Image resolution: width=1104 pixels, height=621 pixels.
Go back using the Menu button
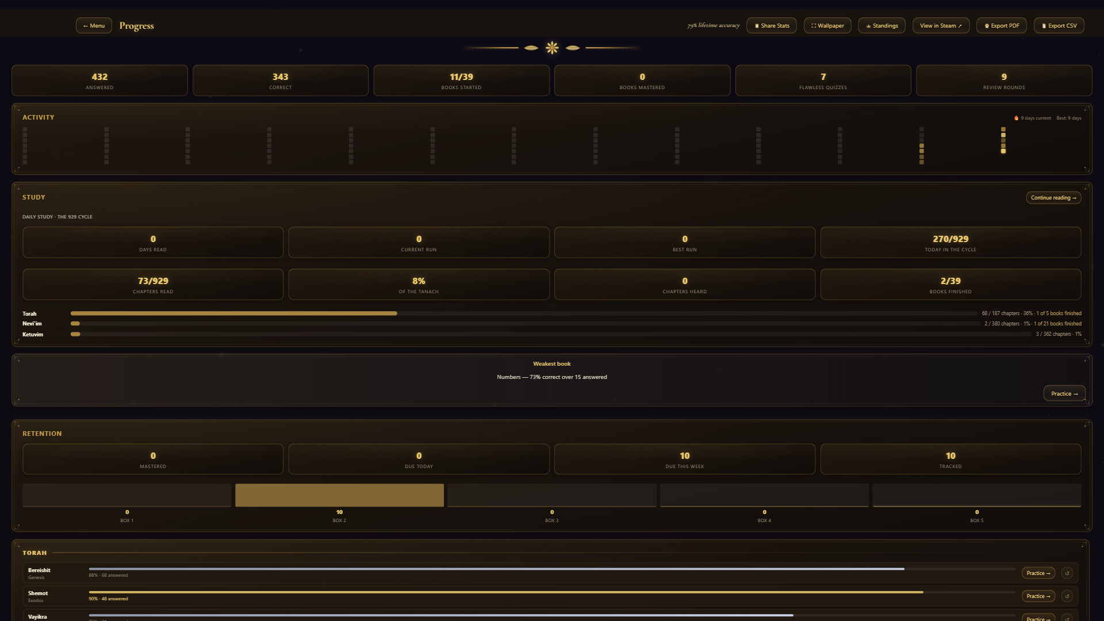(x=94, y=25)
